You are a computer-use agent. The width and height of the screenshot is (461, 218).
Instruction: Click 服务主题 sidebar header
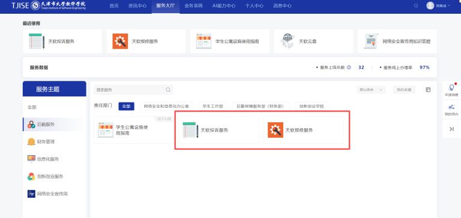point(55,89)
